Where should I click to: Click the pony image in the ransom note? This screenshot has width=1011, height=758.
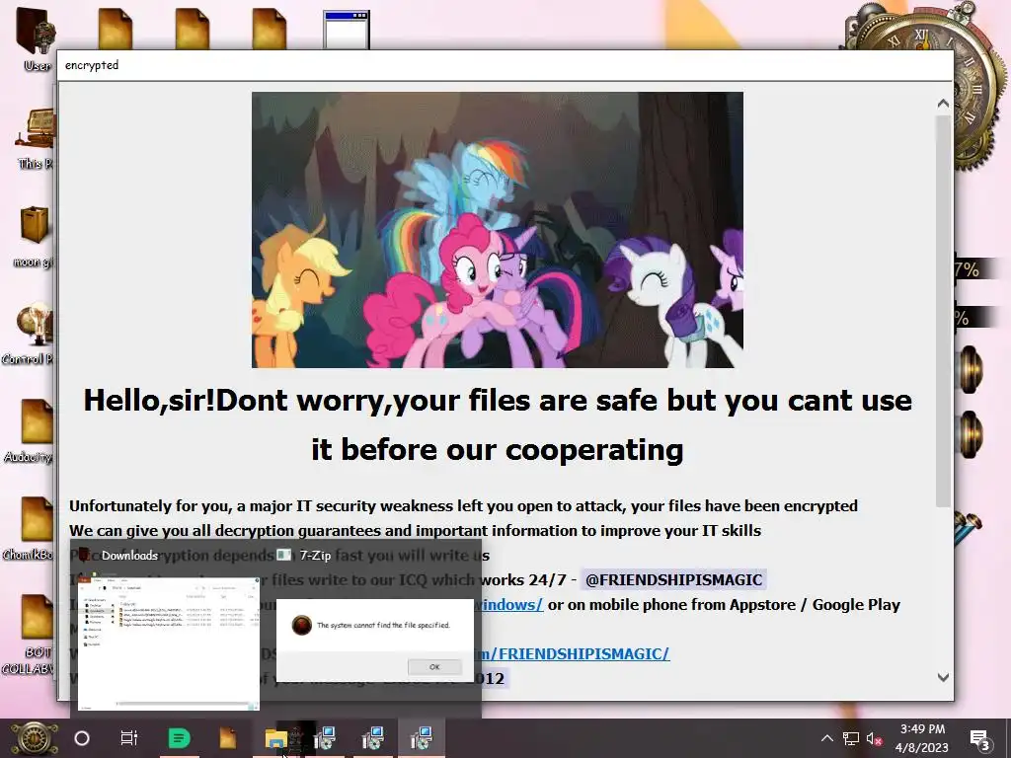[498, 229]
